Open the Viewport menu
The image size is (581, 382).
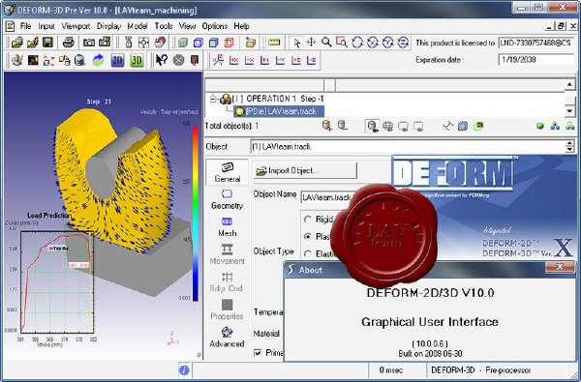coord(76,26)
